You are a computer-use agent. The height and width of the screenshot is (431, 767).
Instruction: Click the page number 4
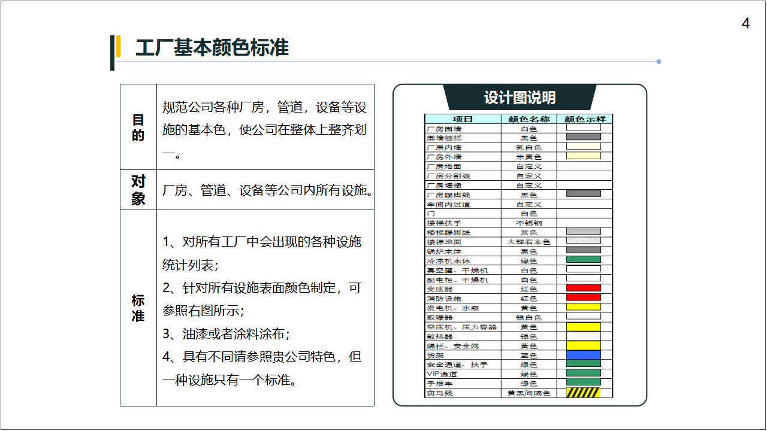pyautogui.click(x=745, y=24)
